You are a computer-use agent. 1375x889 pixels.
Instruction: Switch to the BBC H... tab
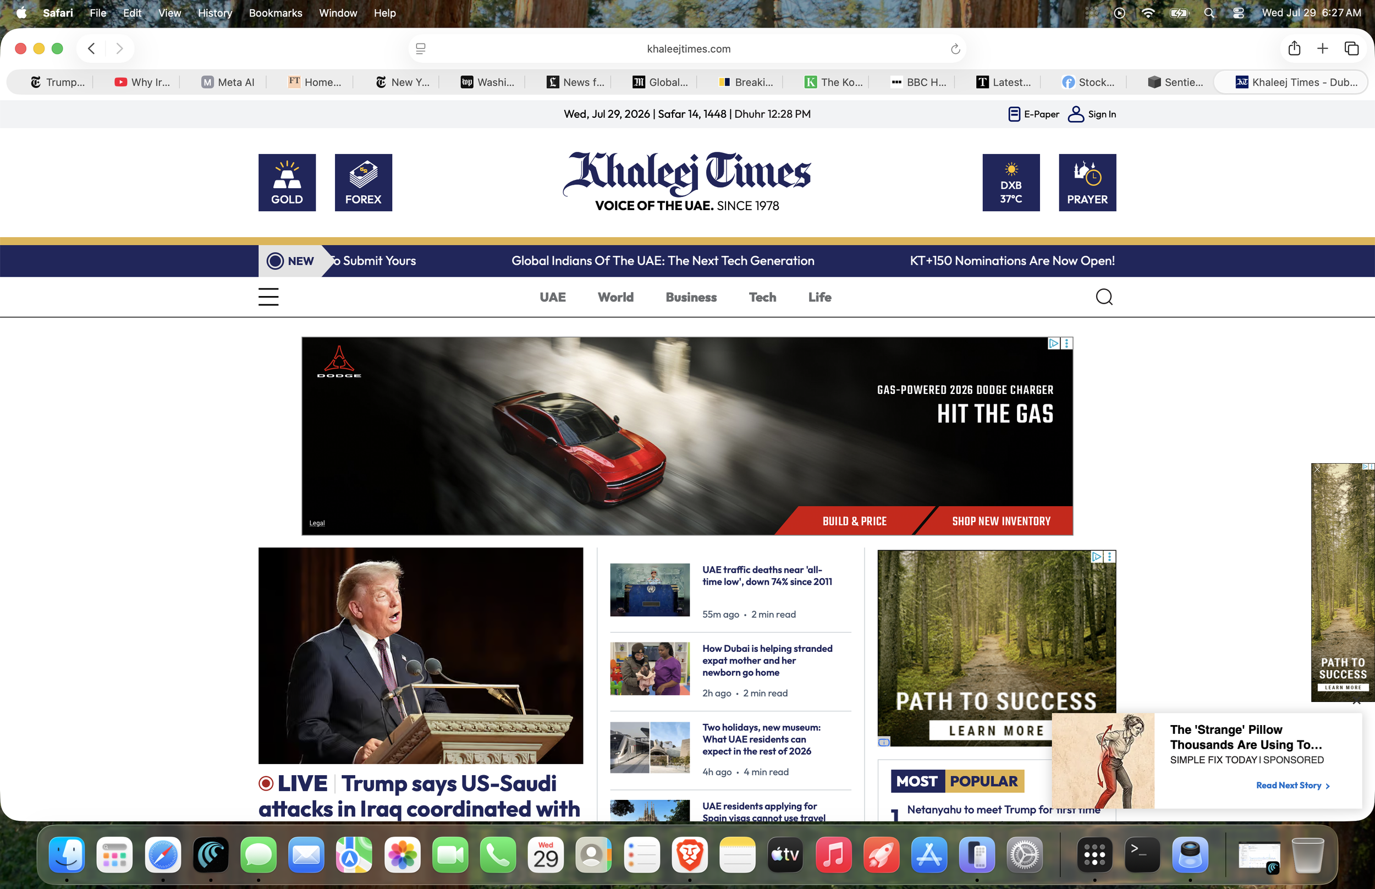pos(918,82)
